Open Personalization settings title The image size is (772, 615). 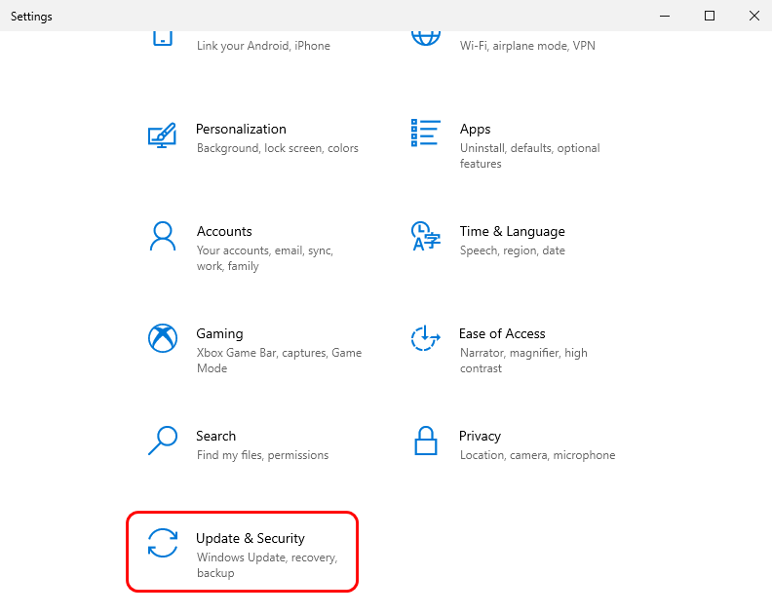point(241,129)
